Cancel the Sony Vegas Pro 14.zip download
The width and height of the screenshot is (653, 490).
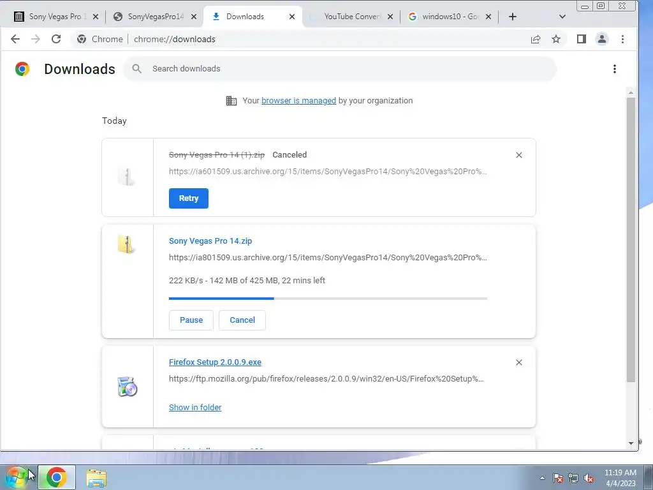click(x=242, y=320)
